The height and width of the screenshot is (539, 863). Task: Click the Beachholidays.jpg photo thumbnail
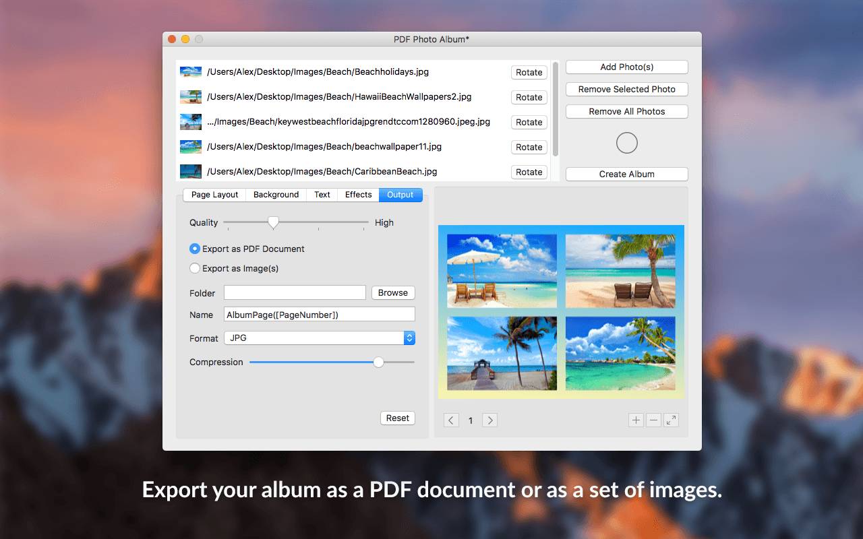pyautogui.click(x=191, y=71)
